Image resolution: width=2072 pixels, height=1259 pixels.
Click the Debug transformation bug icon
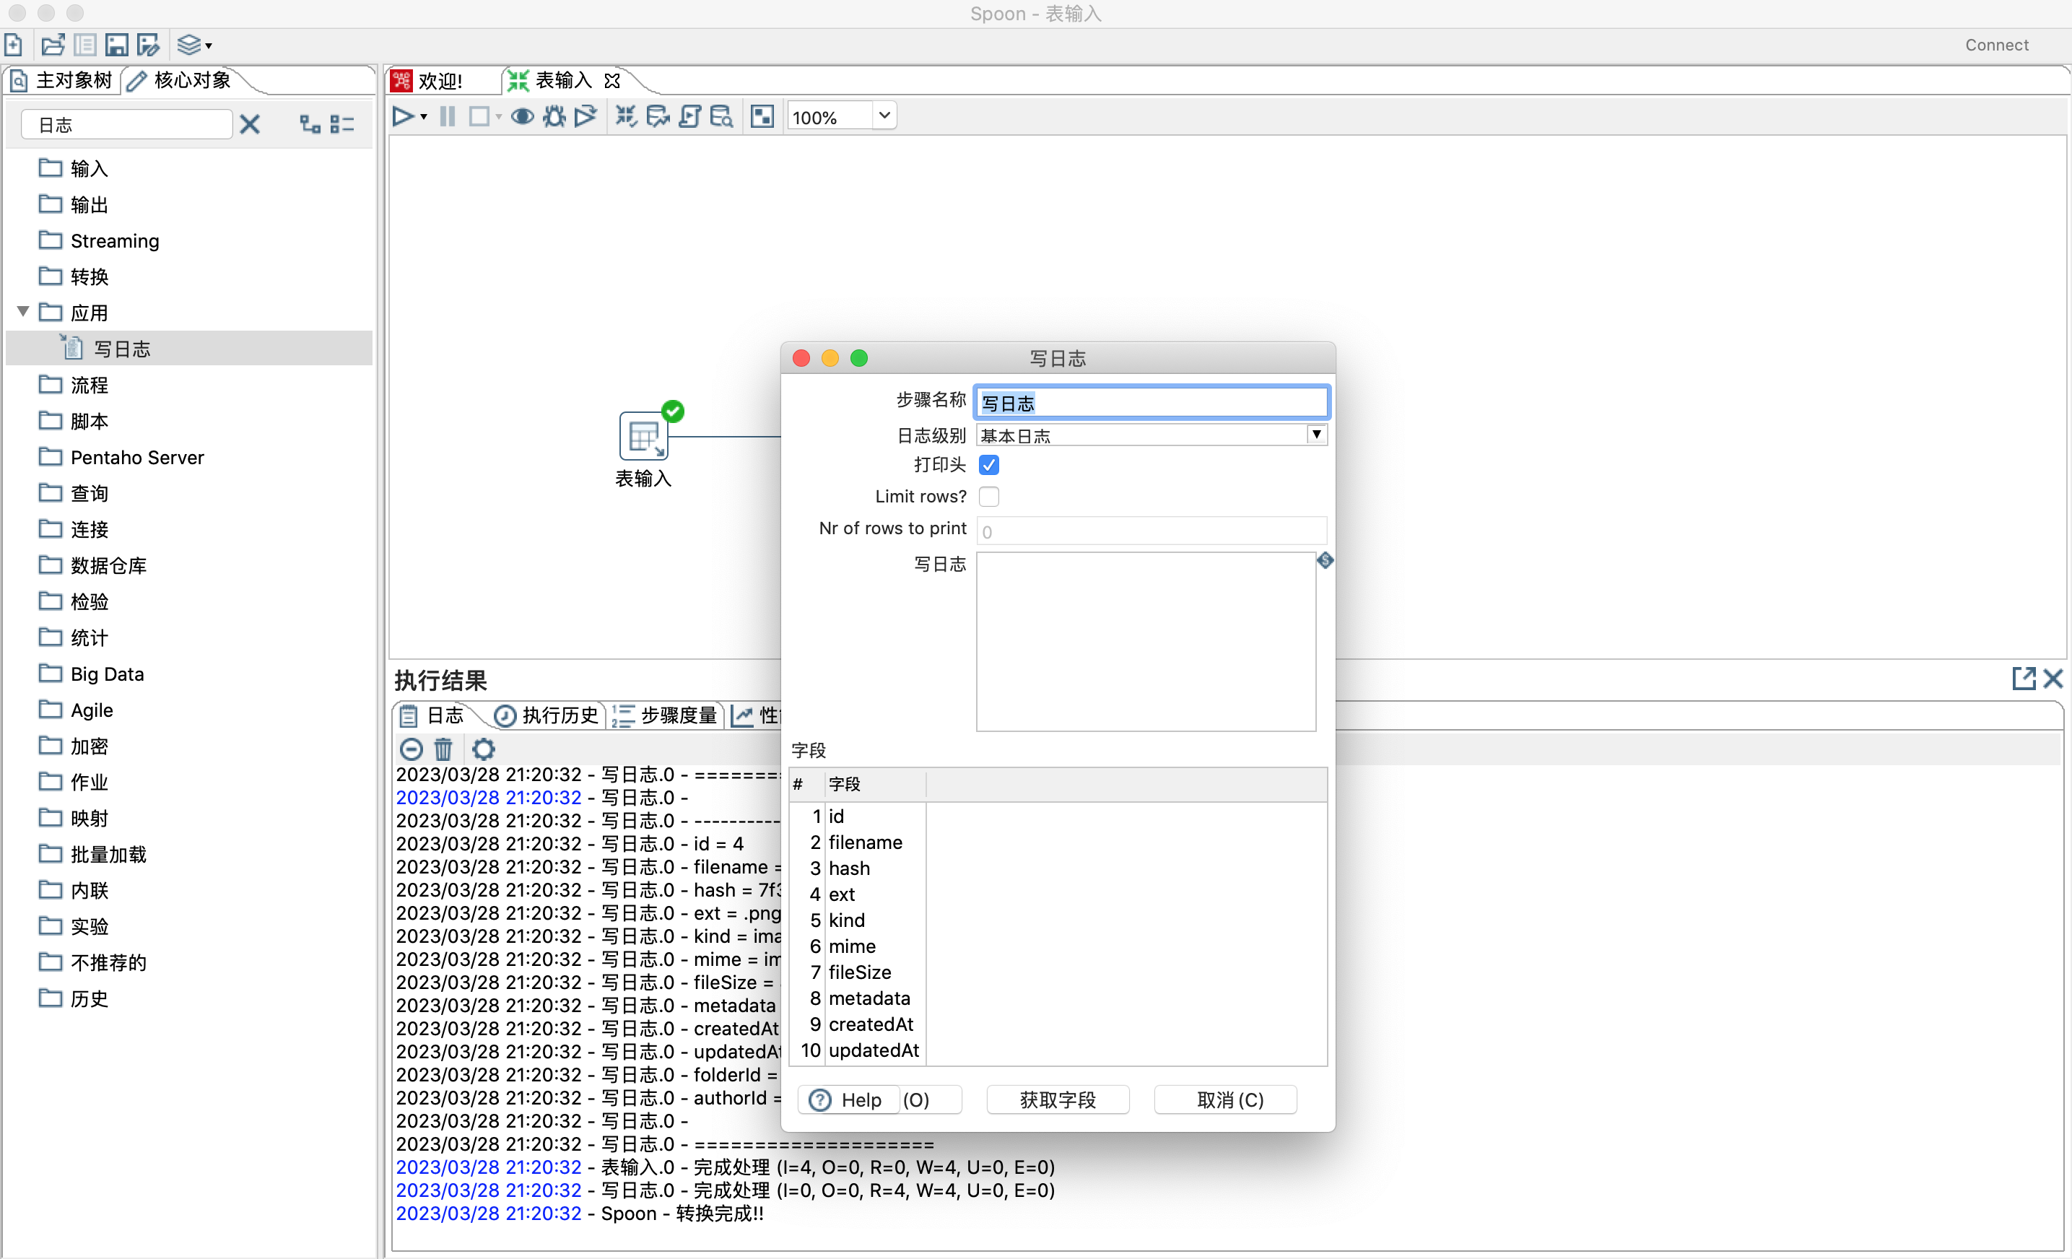554,116
